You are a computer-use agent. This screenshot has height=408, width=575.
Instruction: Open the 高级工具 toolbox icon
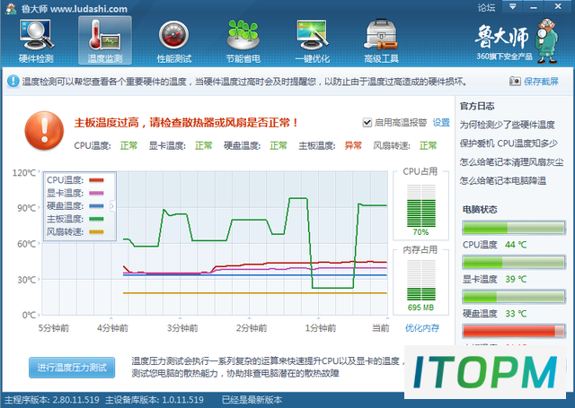tap(381, 40)
